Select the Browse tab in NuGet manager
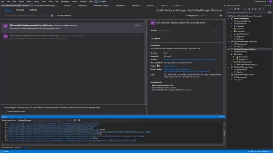This screenshot has width=273, height=153. (x=8, y=10)
